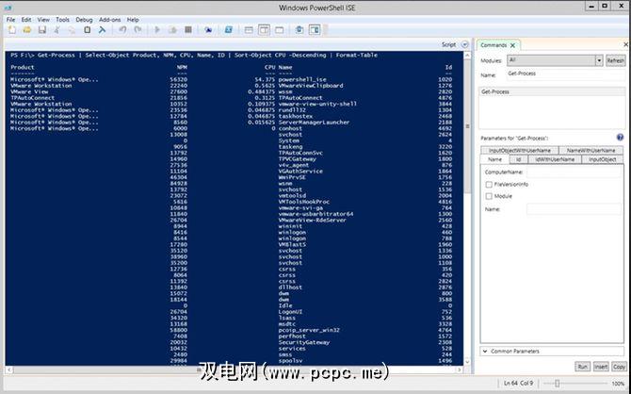The height and width of the screenshot is (394, 631).
Task: Open the Edit menu
Action: pyautogui.click(x=26, y=20)
